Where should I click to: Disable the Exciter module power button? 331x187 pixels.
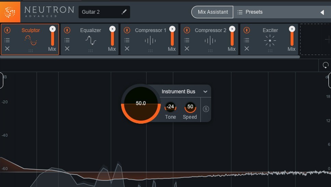pos(247,30)
